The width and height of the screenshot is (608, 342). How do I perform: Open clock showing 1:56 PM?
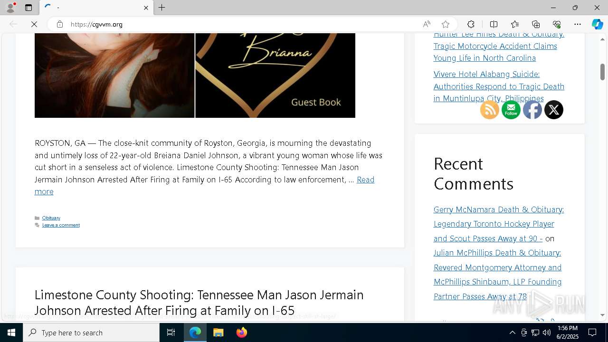tap(567, 332)
